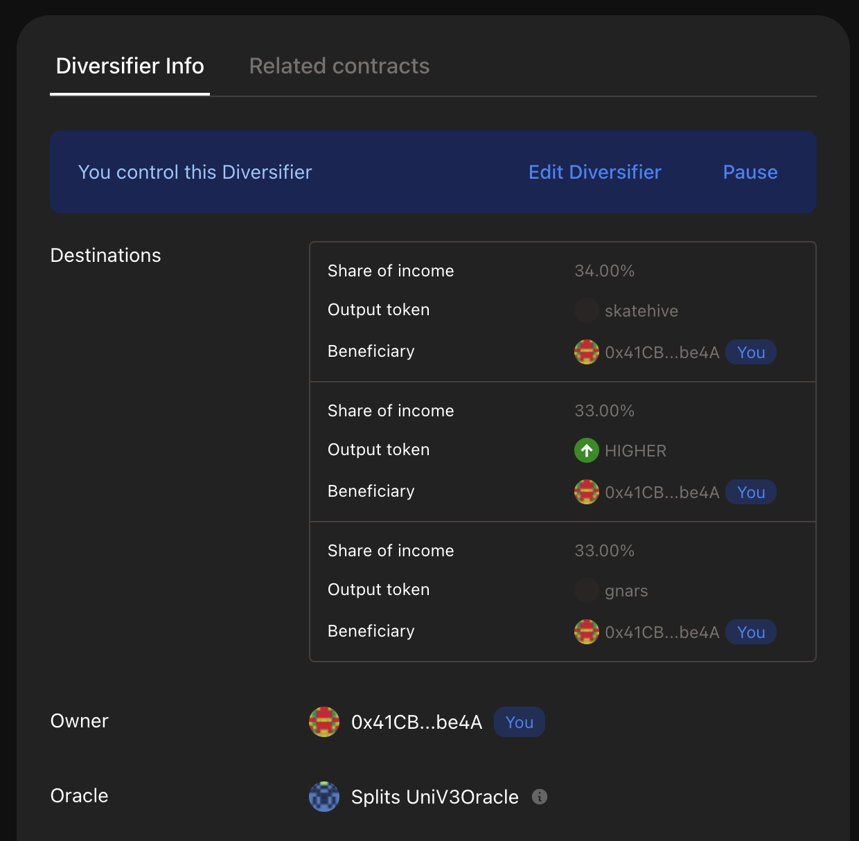The width and height of the screenshot is (859, 841).
Task: Open the Owner address 0x41CB...be4A
Action: [416, 722]
